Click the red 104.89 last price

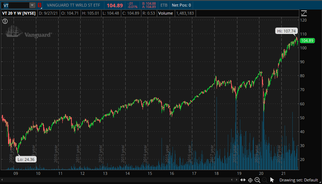pos(115,5)
